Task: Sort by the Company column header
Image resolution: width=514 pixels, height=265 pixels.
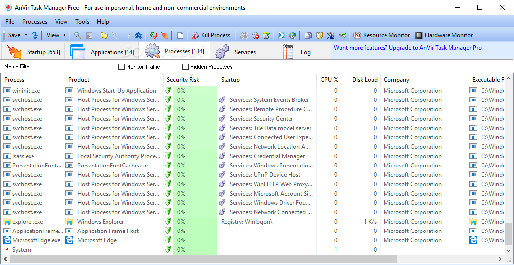Action: 425,80
